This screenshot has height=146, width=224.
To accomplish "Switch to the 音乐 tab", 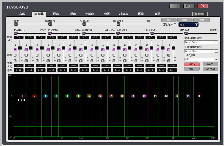I will point(22,14).
